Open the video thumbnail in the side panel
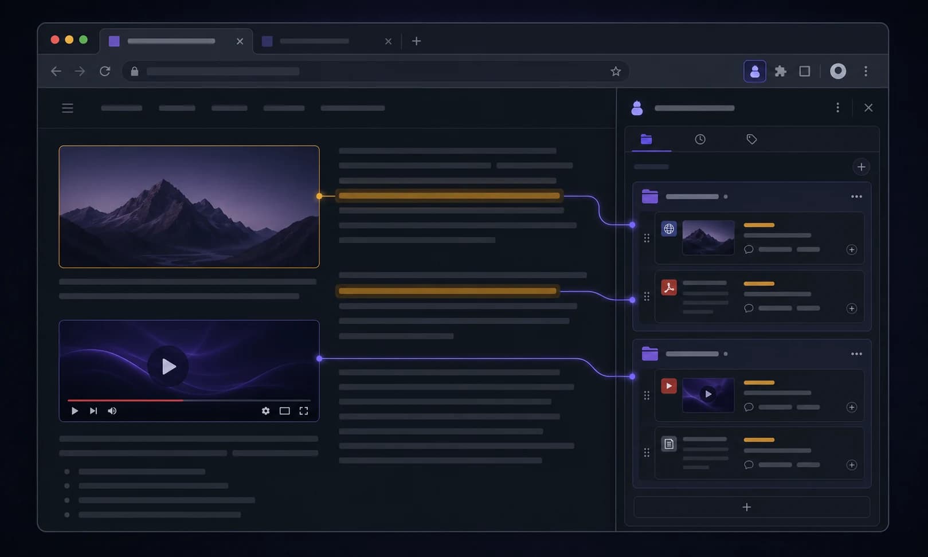 708,394
